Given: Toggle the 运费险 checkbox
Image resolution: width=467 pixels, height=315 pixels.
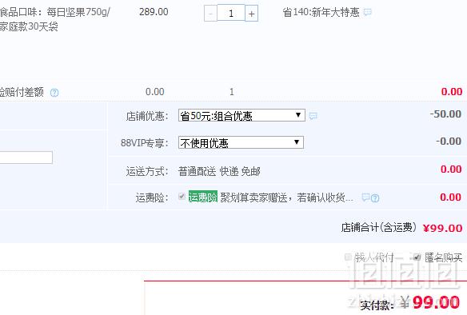Looking at the screenshot, I should [x=182, y=197].
